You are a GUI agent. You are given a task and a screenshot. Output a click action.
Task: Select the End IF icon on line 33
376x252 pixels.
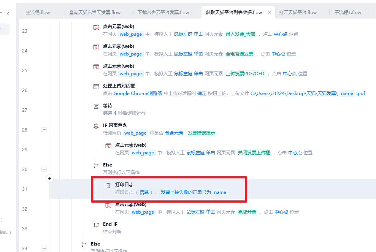(96, 225)
